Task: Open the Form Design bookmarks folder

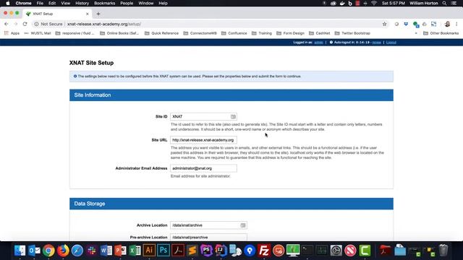Action: coord(290,33)
